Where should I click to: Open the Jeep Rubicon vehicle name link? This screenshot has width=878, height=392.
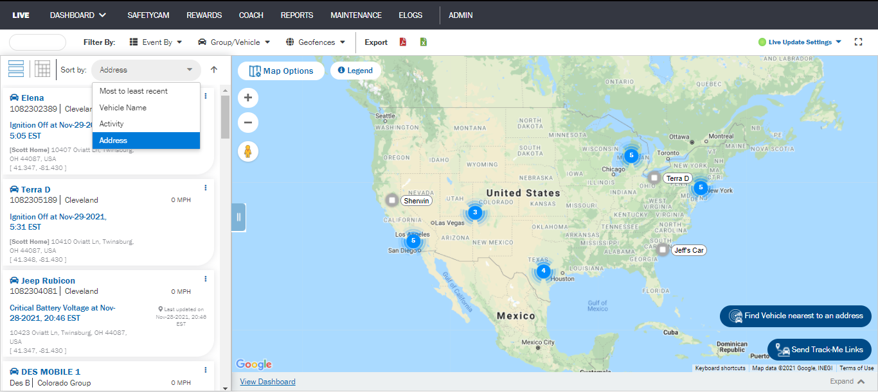[x=48, y=280]
